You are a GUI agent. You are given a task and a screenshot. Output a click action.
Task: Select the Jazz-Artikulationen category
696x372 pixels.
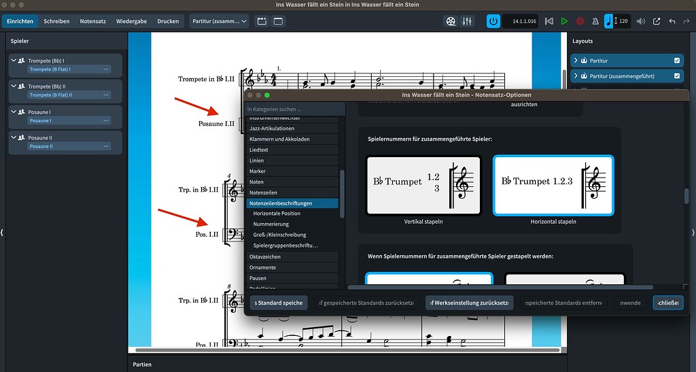(x=292, y=129)
